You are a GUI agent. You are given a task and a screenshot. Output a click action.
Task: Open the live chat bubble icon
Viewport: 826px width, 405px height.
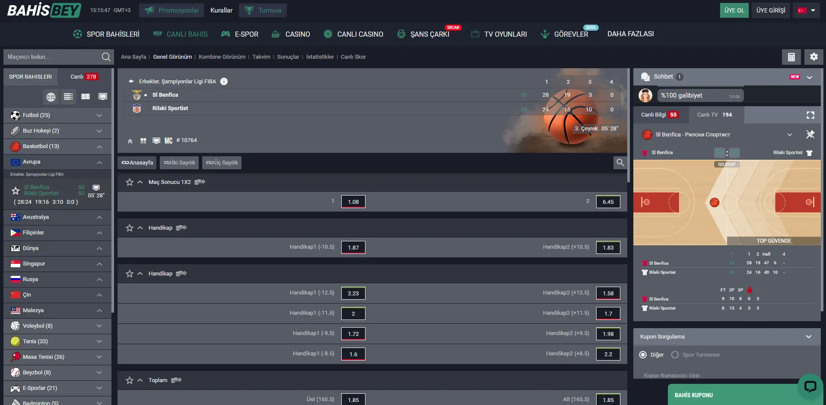(810, 386)
